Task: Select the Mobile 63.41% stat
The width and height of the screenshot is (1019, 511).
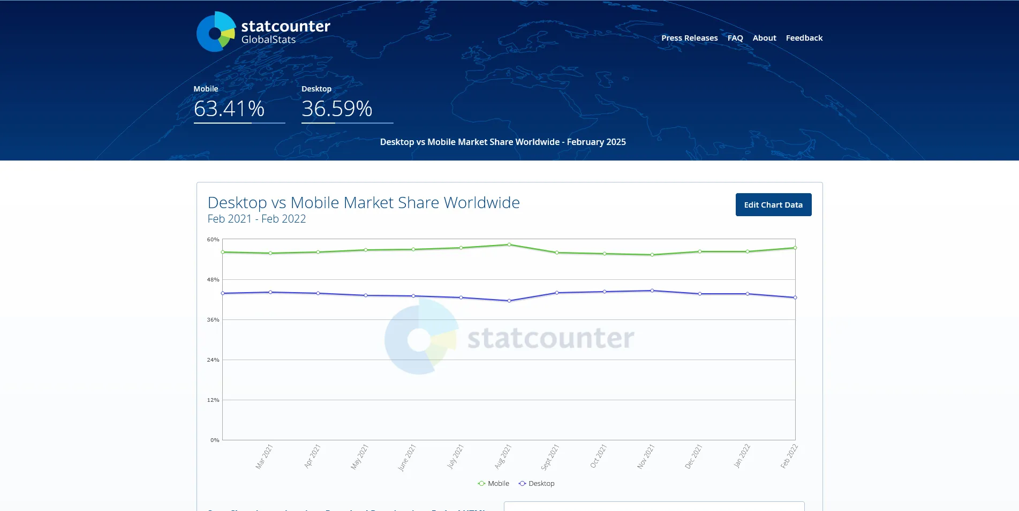Action: [229, 109]
